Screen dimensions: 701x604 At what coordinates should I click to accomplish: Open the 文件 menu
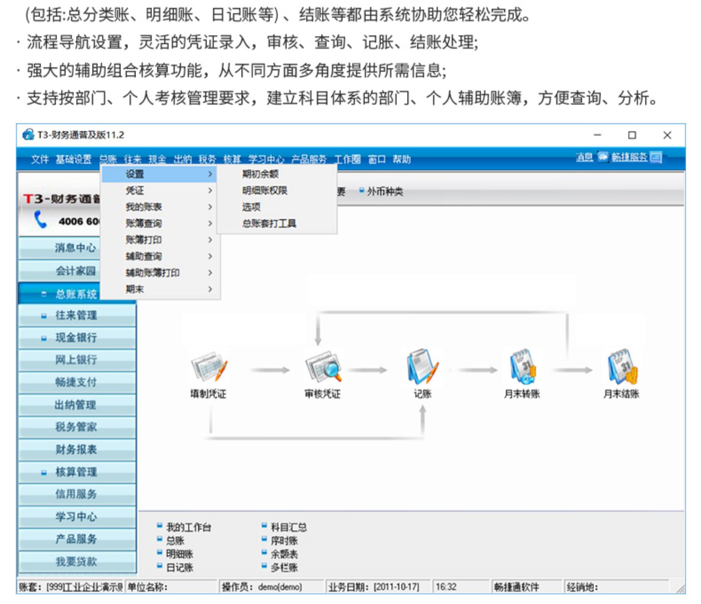click(40, 159)
